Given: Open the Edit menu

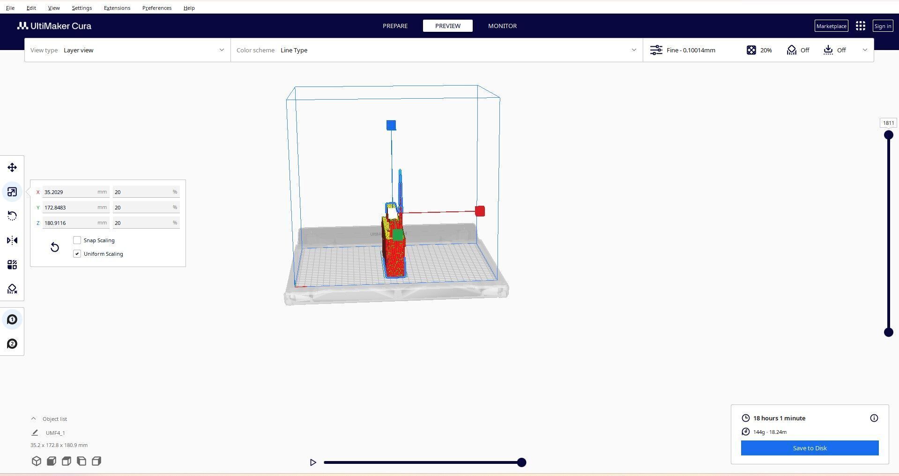Looking at the screenshot, I should tap(31, 8).
